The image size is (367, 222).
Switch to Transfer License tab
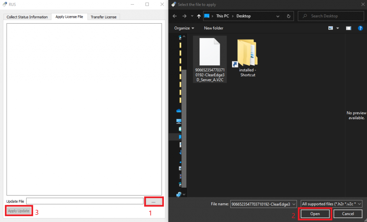pyautogui.click(x=104, y=17)
